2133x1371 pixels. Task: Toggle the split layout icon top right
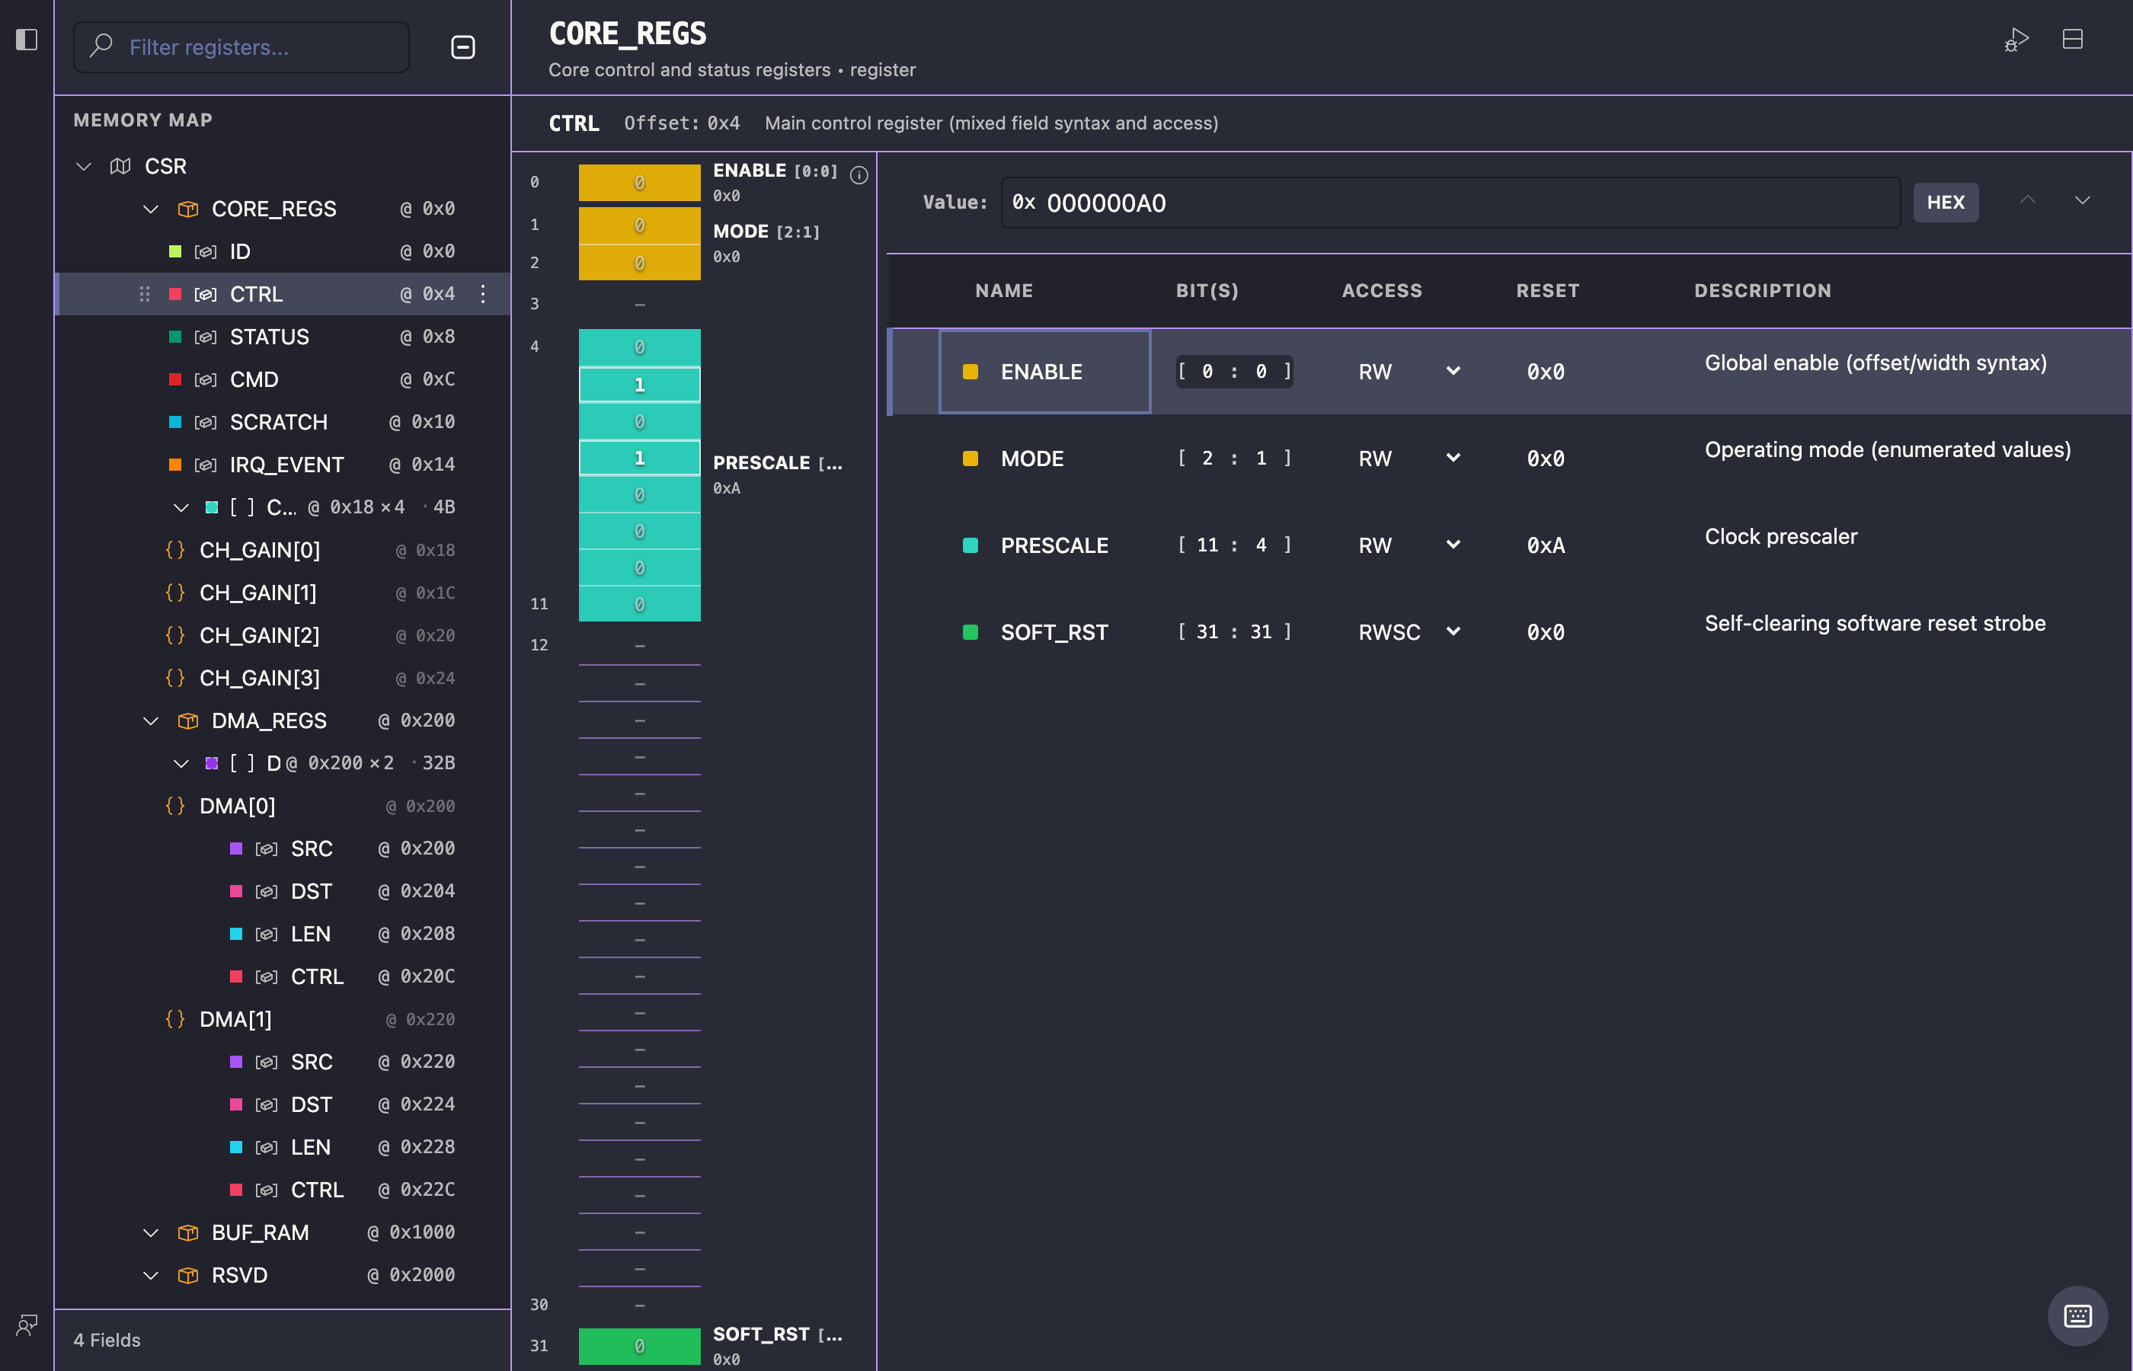(x=2073, y=39)
